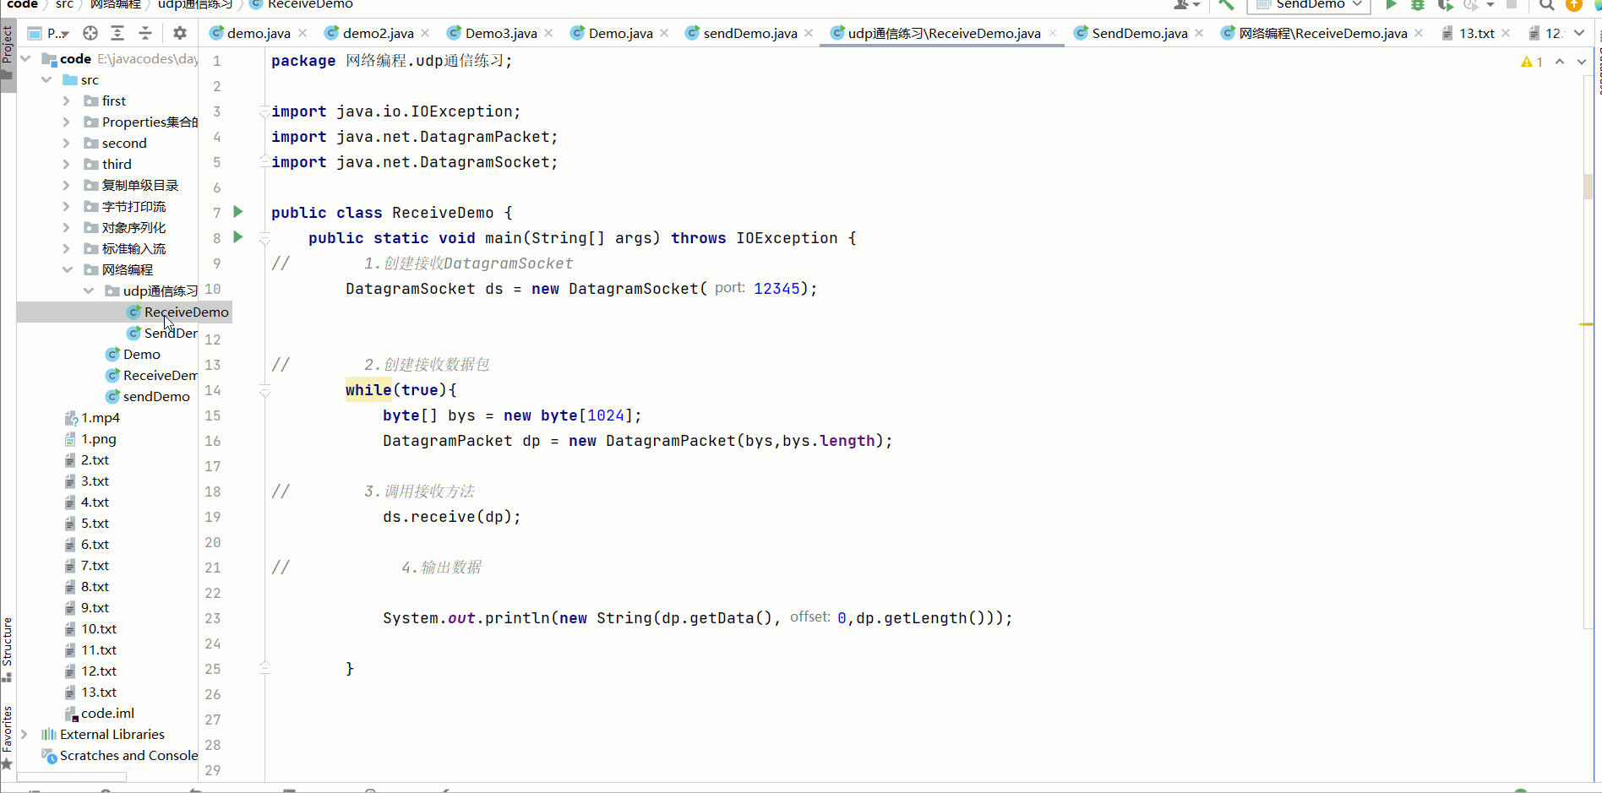Run the main method from the line 8 gutter arrow
Screen dimensions: 1602x793
(238, 237)
